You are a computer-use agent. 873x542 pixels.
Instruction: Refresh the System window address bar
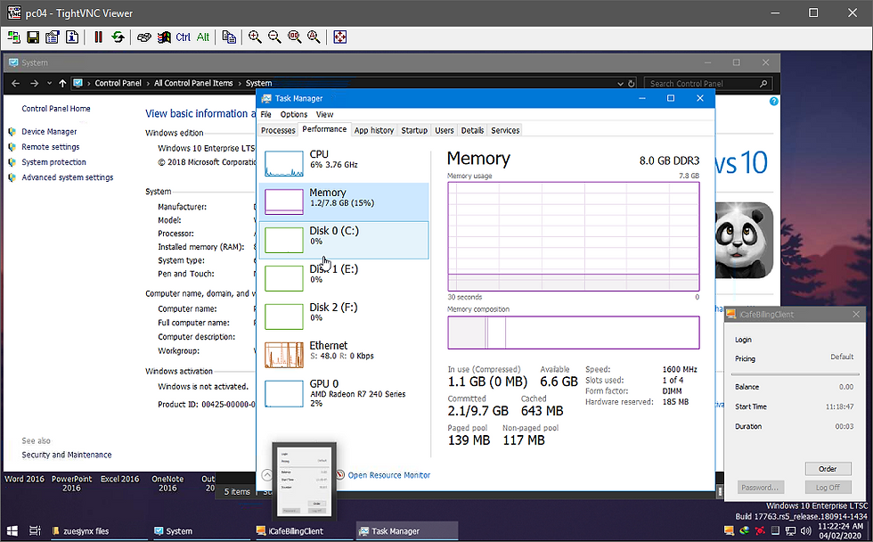point(632,84)
